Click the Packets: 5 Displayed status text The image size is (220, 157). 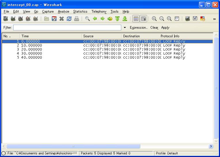tap(105, 153)
